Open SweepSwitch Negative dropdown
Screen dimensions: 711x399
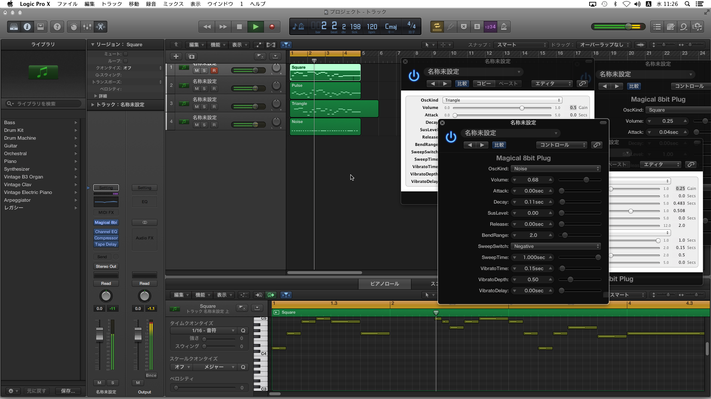555,246
